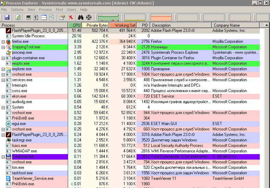270x188 pixels.
Task: Sort by the Company Name column header
Action: pyautogui.click(x=227, y=25)
